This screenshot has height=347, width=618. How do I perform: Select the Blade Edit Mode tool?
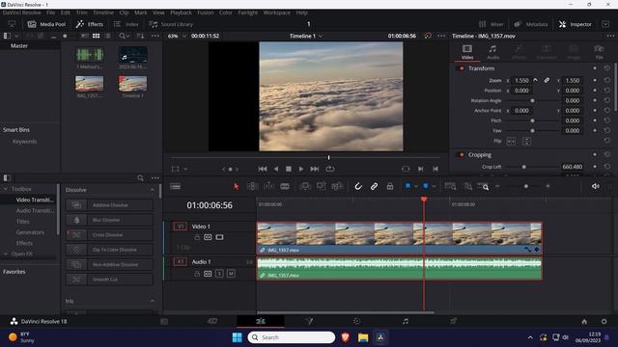[285, 186]
